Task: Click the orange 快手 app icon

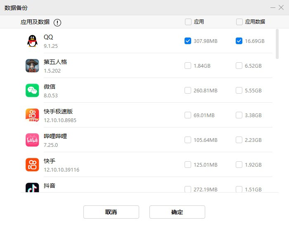Action: pyautogui.click(x=32, y=165)
